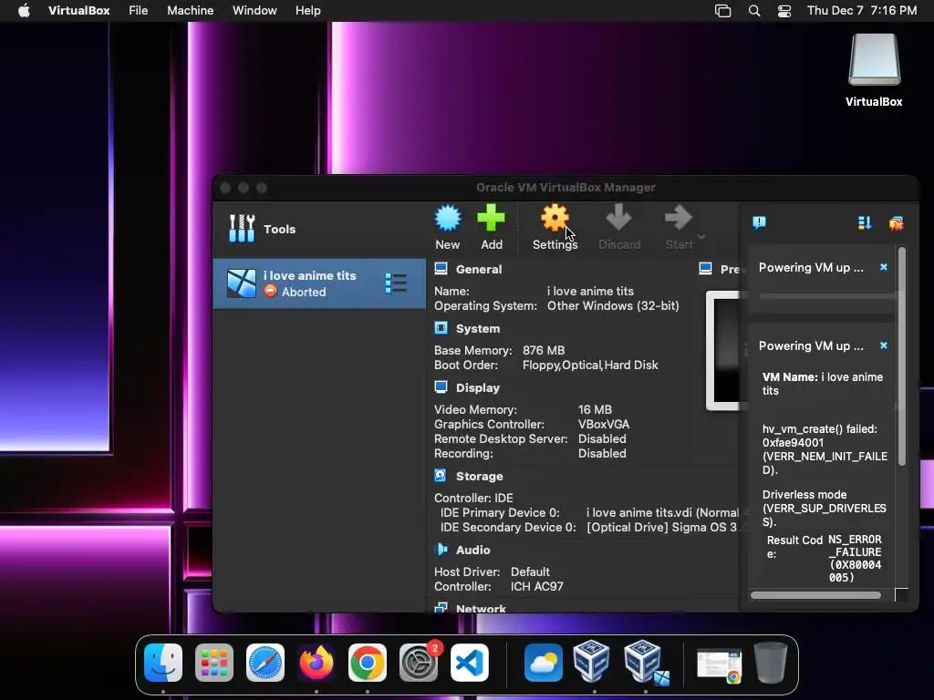934x700 pixels.
Task: Dismiss the second Powering VM up notification
Action: click(883, 345)
